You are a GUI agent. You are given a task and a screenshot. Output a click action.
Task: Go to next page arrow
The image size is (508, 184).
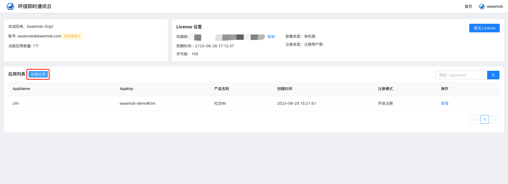(495, 119)
